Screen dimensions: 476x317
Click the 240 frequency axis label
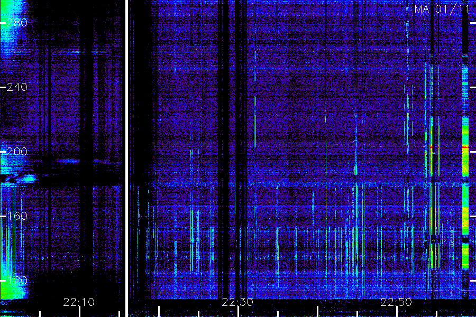(x=17, y=87)
